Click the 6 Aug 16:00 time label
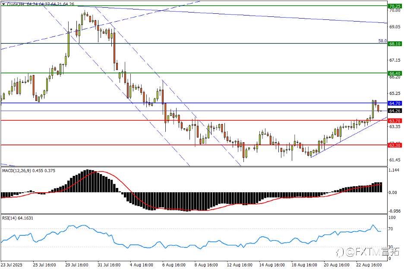This screenshot has width=404, height=269. point(174,265)
